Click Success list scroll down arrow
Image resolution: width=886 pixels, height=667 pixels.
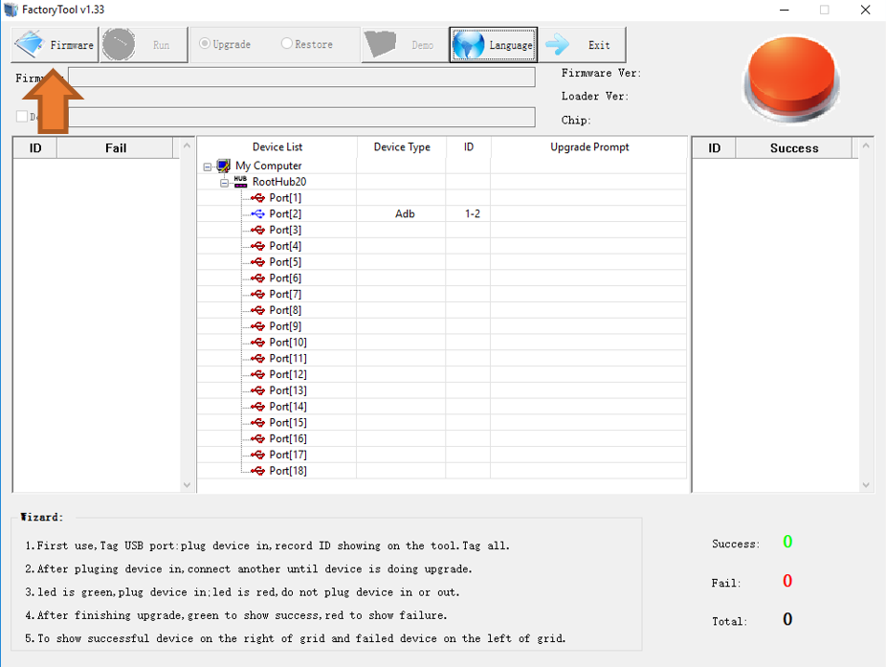[866, 485]
